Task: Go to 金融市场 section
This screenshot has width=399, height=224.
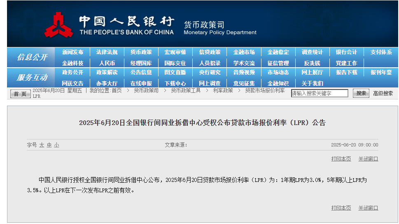Action: 244,52
